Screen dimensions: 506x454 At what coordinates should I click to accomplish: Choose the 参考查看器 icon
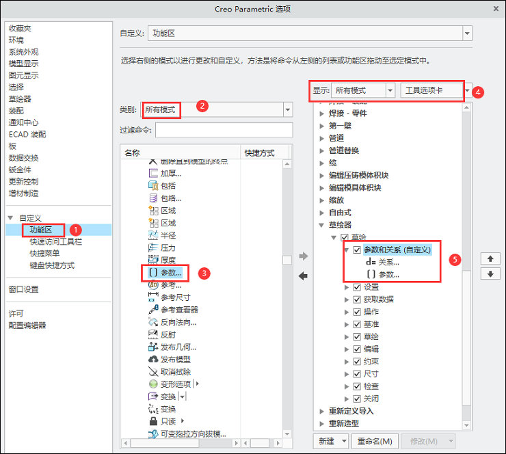pyautogui.click(x=153, y=310)
